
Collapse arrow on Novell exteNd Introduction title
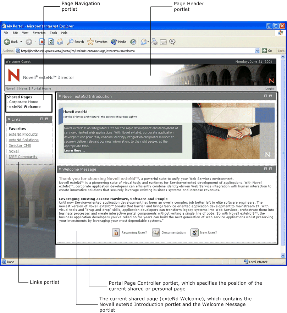(x=60, y=96)
